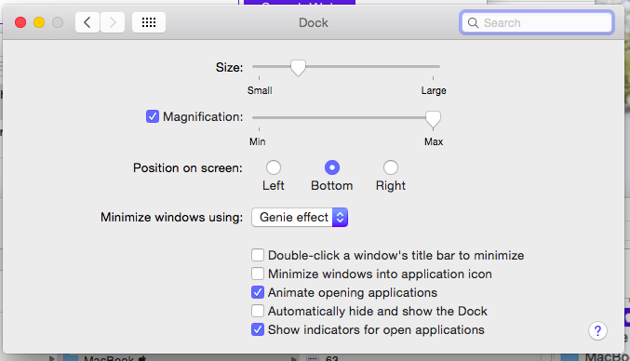The image size is (630, 361).
Task: Click the 'Position on screen:' label
Action: (x=188, y=167)
